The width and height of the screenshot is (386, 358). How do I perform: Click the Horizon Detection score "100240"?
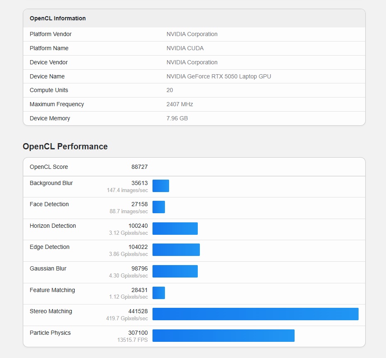click(138, 226)
